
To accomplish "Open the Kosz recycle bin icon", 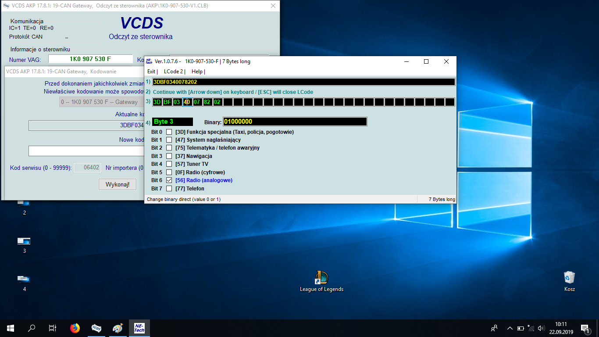I will point(569,278).
